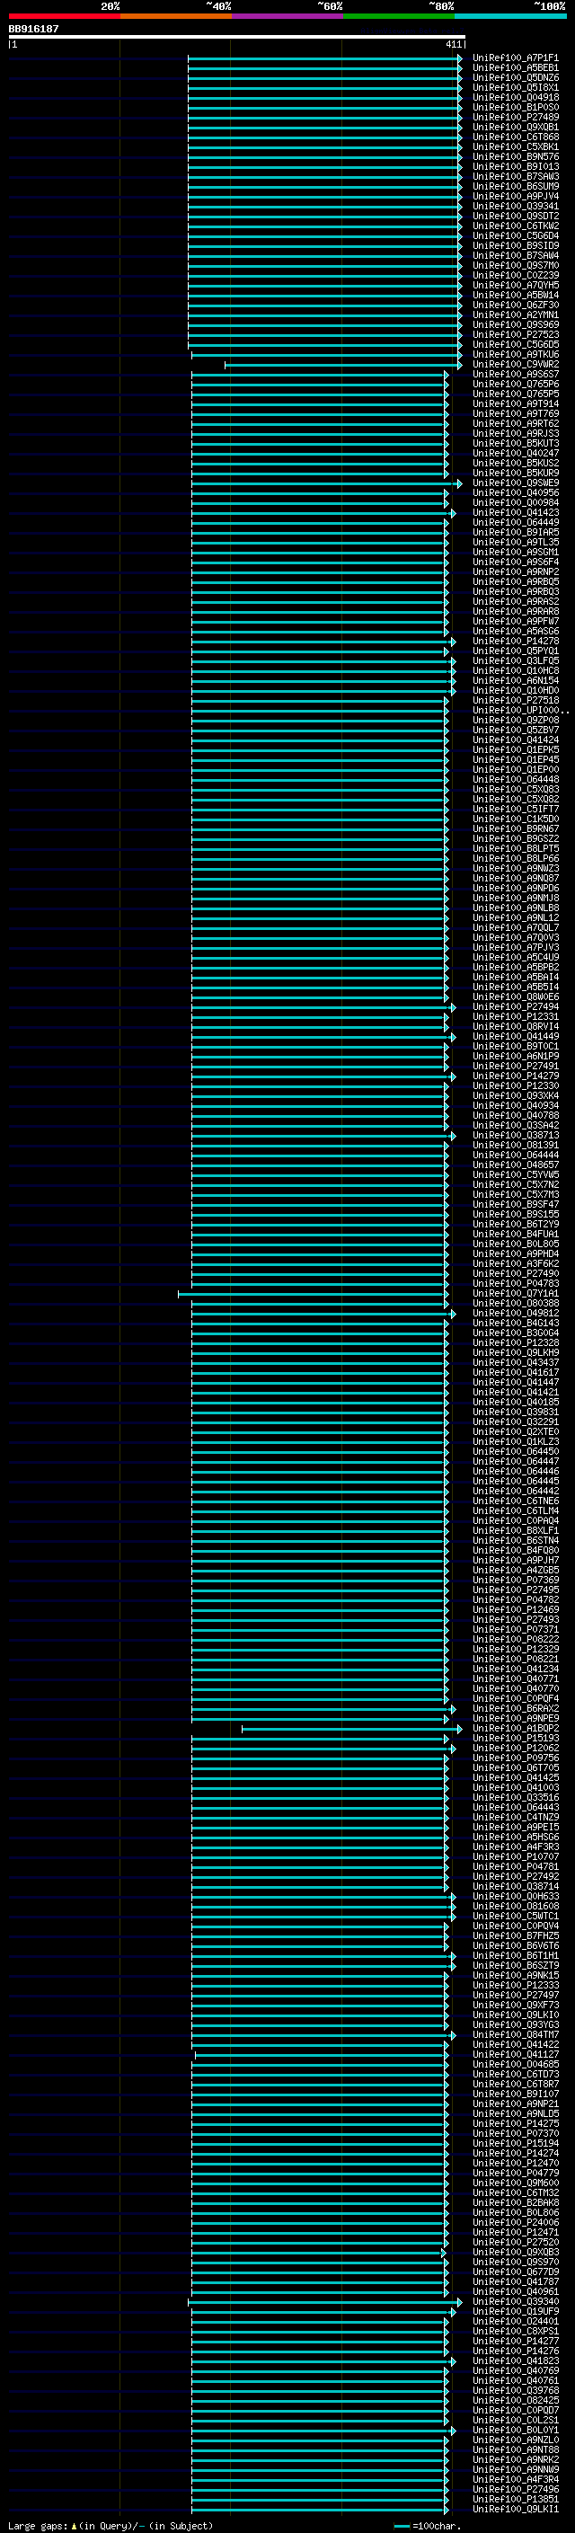Viewport: 575px width, 2533px height.
Task: Click alignment bar for UniRef100_Q7Y1A1
Action: pos(314,1294)
